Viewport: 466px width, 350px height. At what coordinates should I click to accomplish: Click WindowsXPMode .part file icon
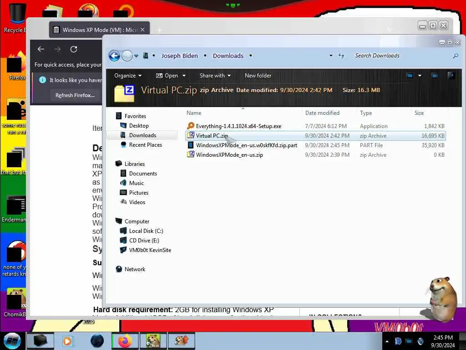click(x=191, y=145)
